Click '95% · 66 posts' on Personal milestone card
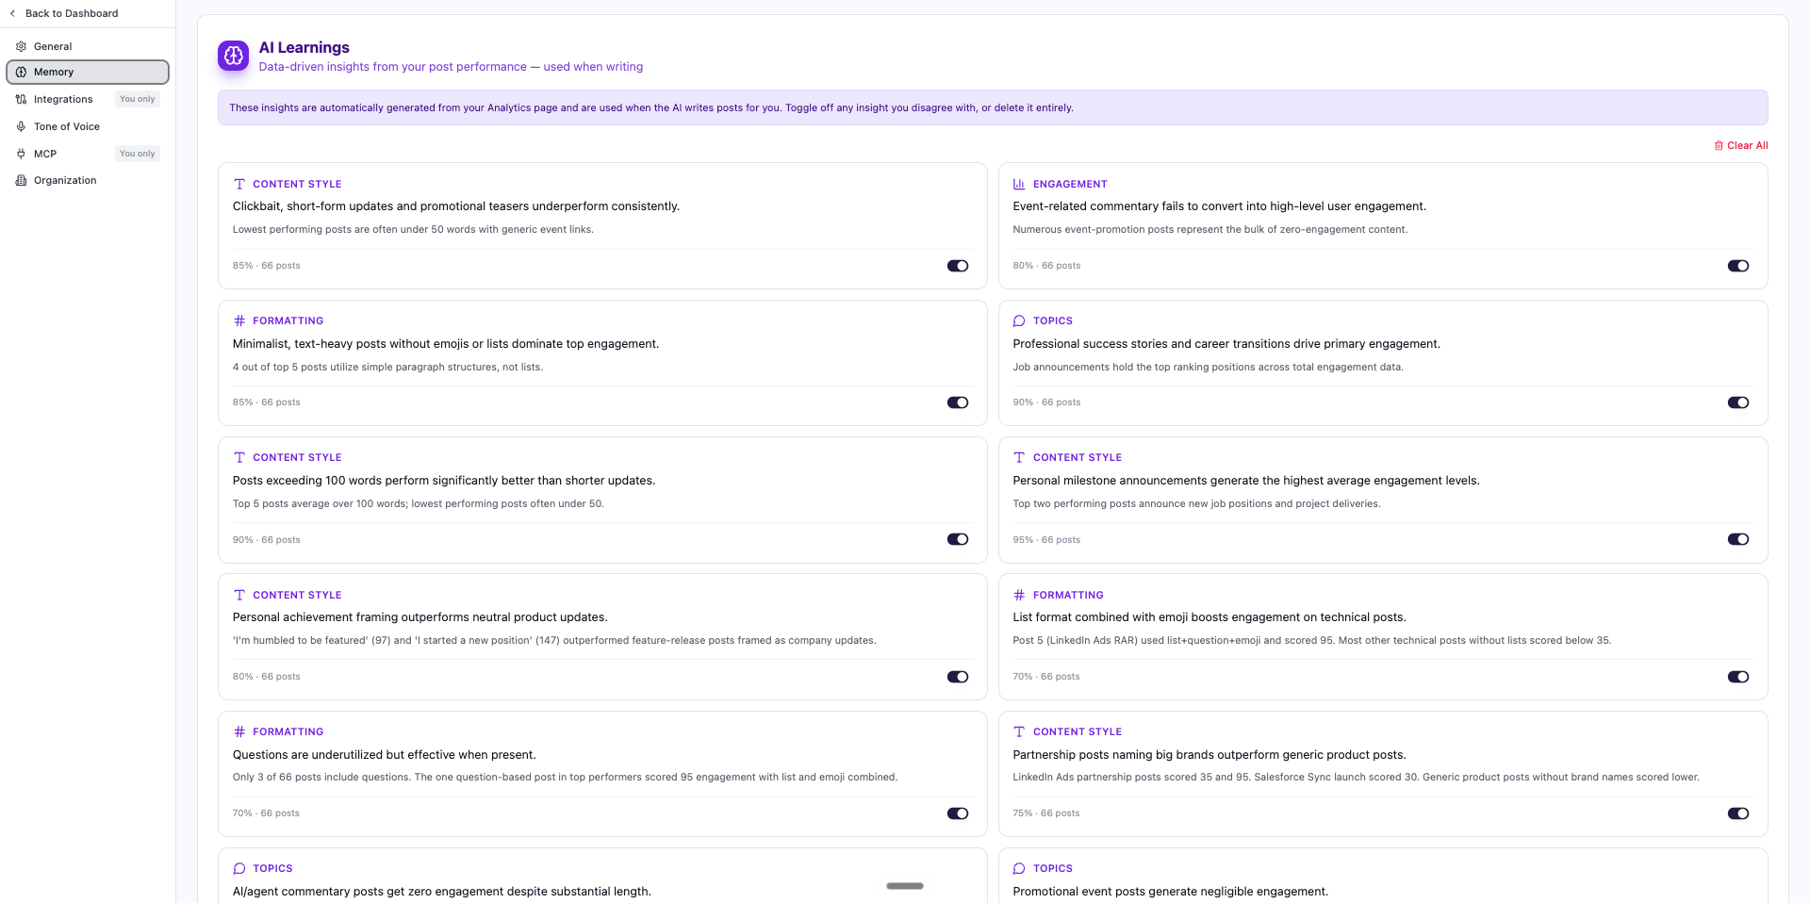Image resolution: width=1810 pixels, height=903 pixels. (x=1046, y=540)
